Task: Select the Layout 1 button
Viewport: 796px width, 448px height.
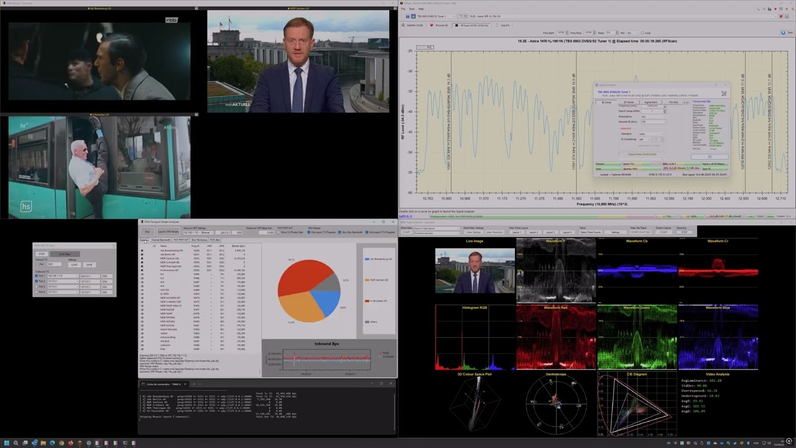Action: click(517, 232)
